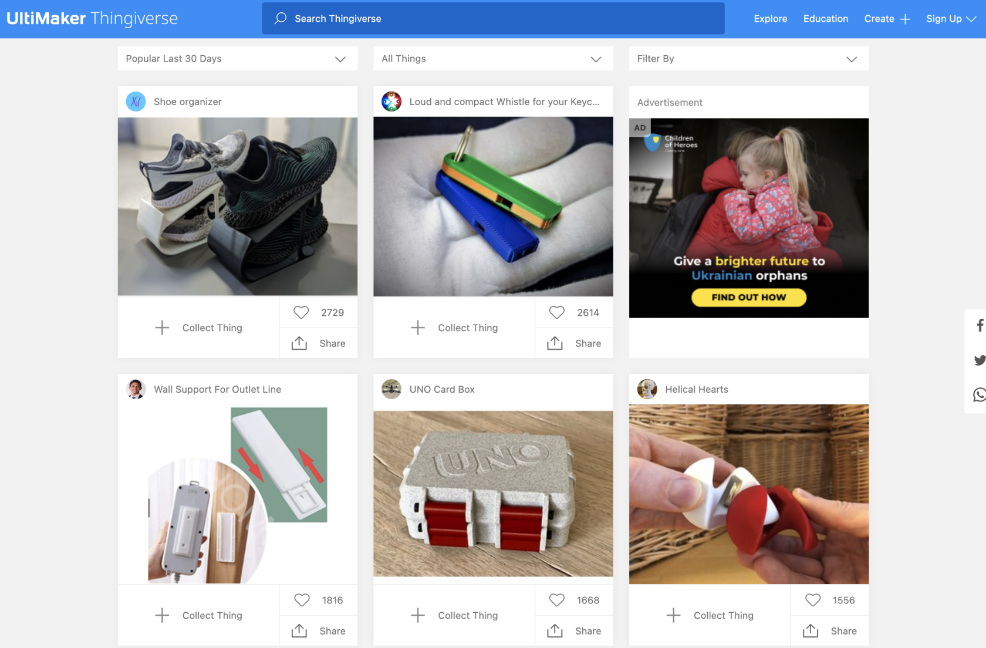The width and height of the screenshot is (986, 648).
Task: Click the UltiMaker Thingiverse logo
Action: tap(92, 18)
